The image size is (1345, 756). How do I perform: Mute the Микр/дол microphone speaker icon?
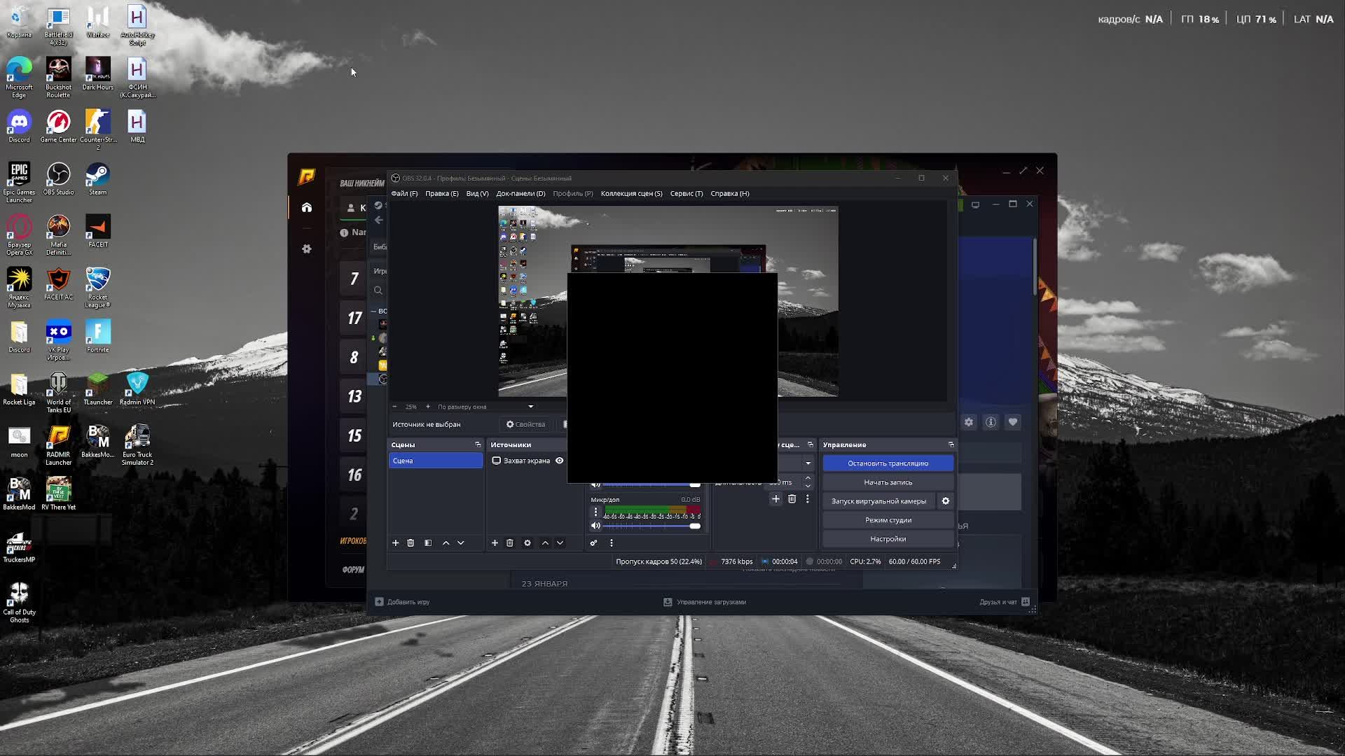pyautogui.click(x=596, y=526)
